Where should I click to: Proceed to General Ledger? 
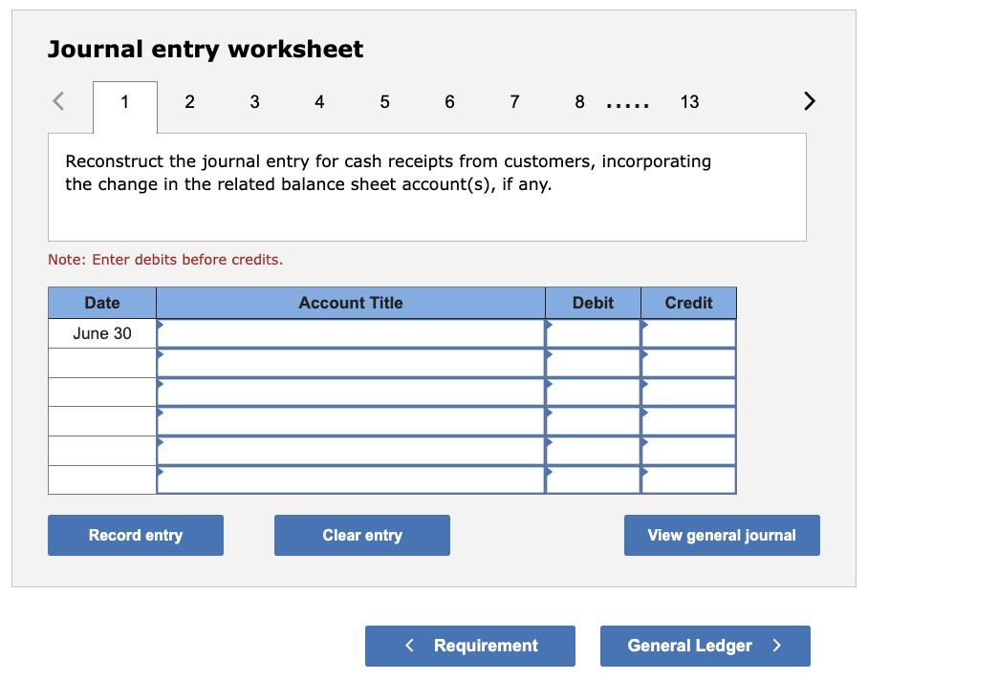[x=705, y=646]
